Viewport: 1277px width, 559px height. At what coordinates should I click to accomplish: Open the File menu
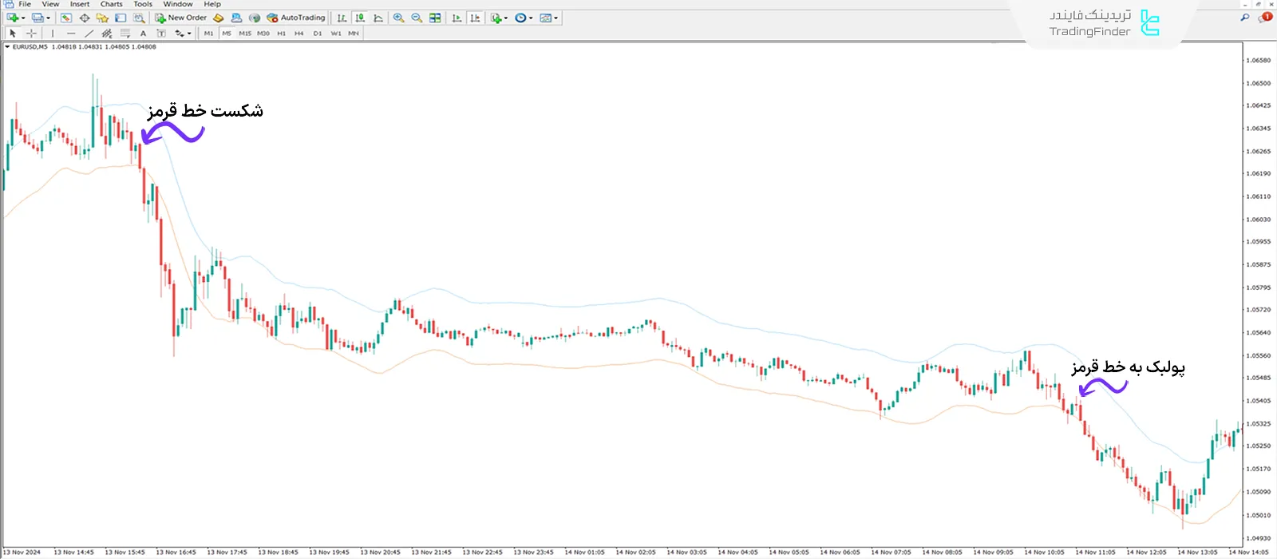pos(25,4)
